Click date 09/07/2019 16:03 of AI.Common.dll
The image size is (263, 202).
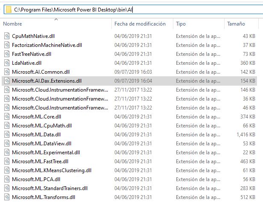click(x=133, y=72)
